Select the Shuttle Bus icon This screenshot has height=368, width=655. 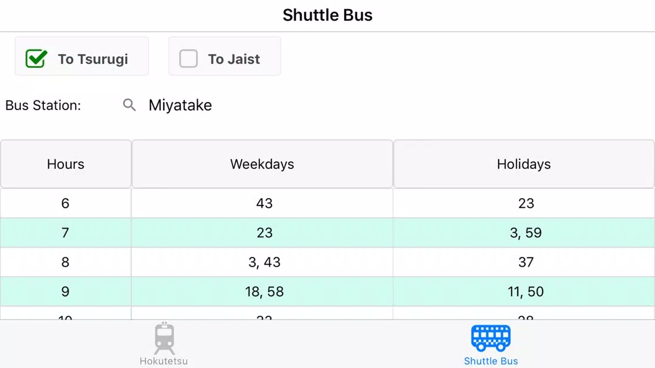[491, 338]
